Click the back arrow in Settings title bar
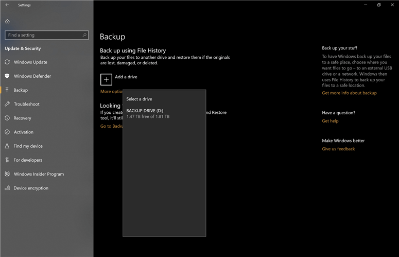Screen dimensions: 399x257 point(7,5)
